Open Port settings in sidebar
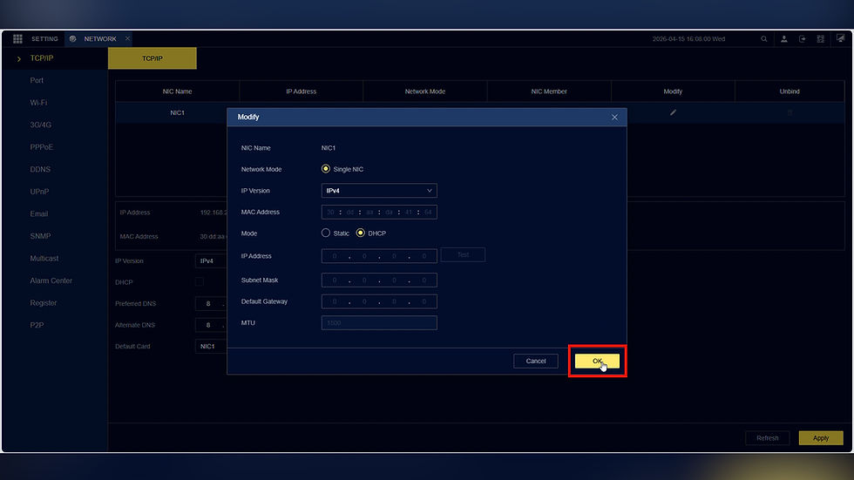The height and width of the screenshot is (480, 854). pos(37,80)
